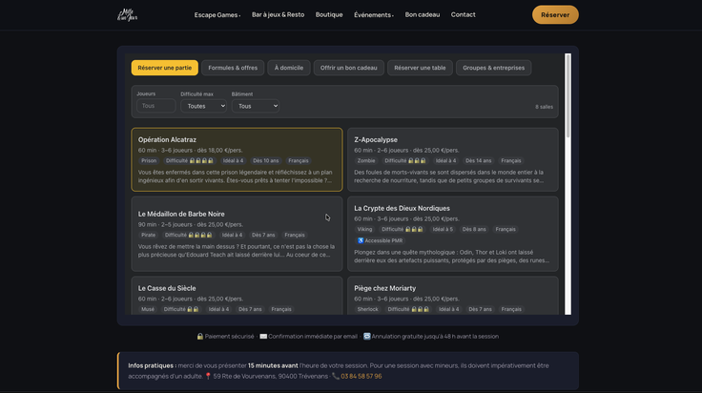Open the Groupes & entreprises tab
The height and width of the screenshot is (393, 702).
pos(493,68)
